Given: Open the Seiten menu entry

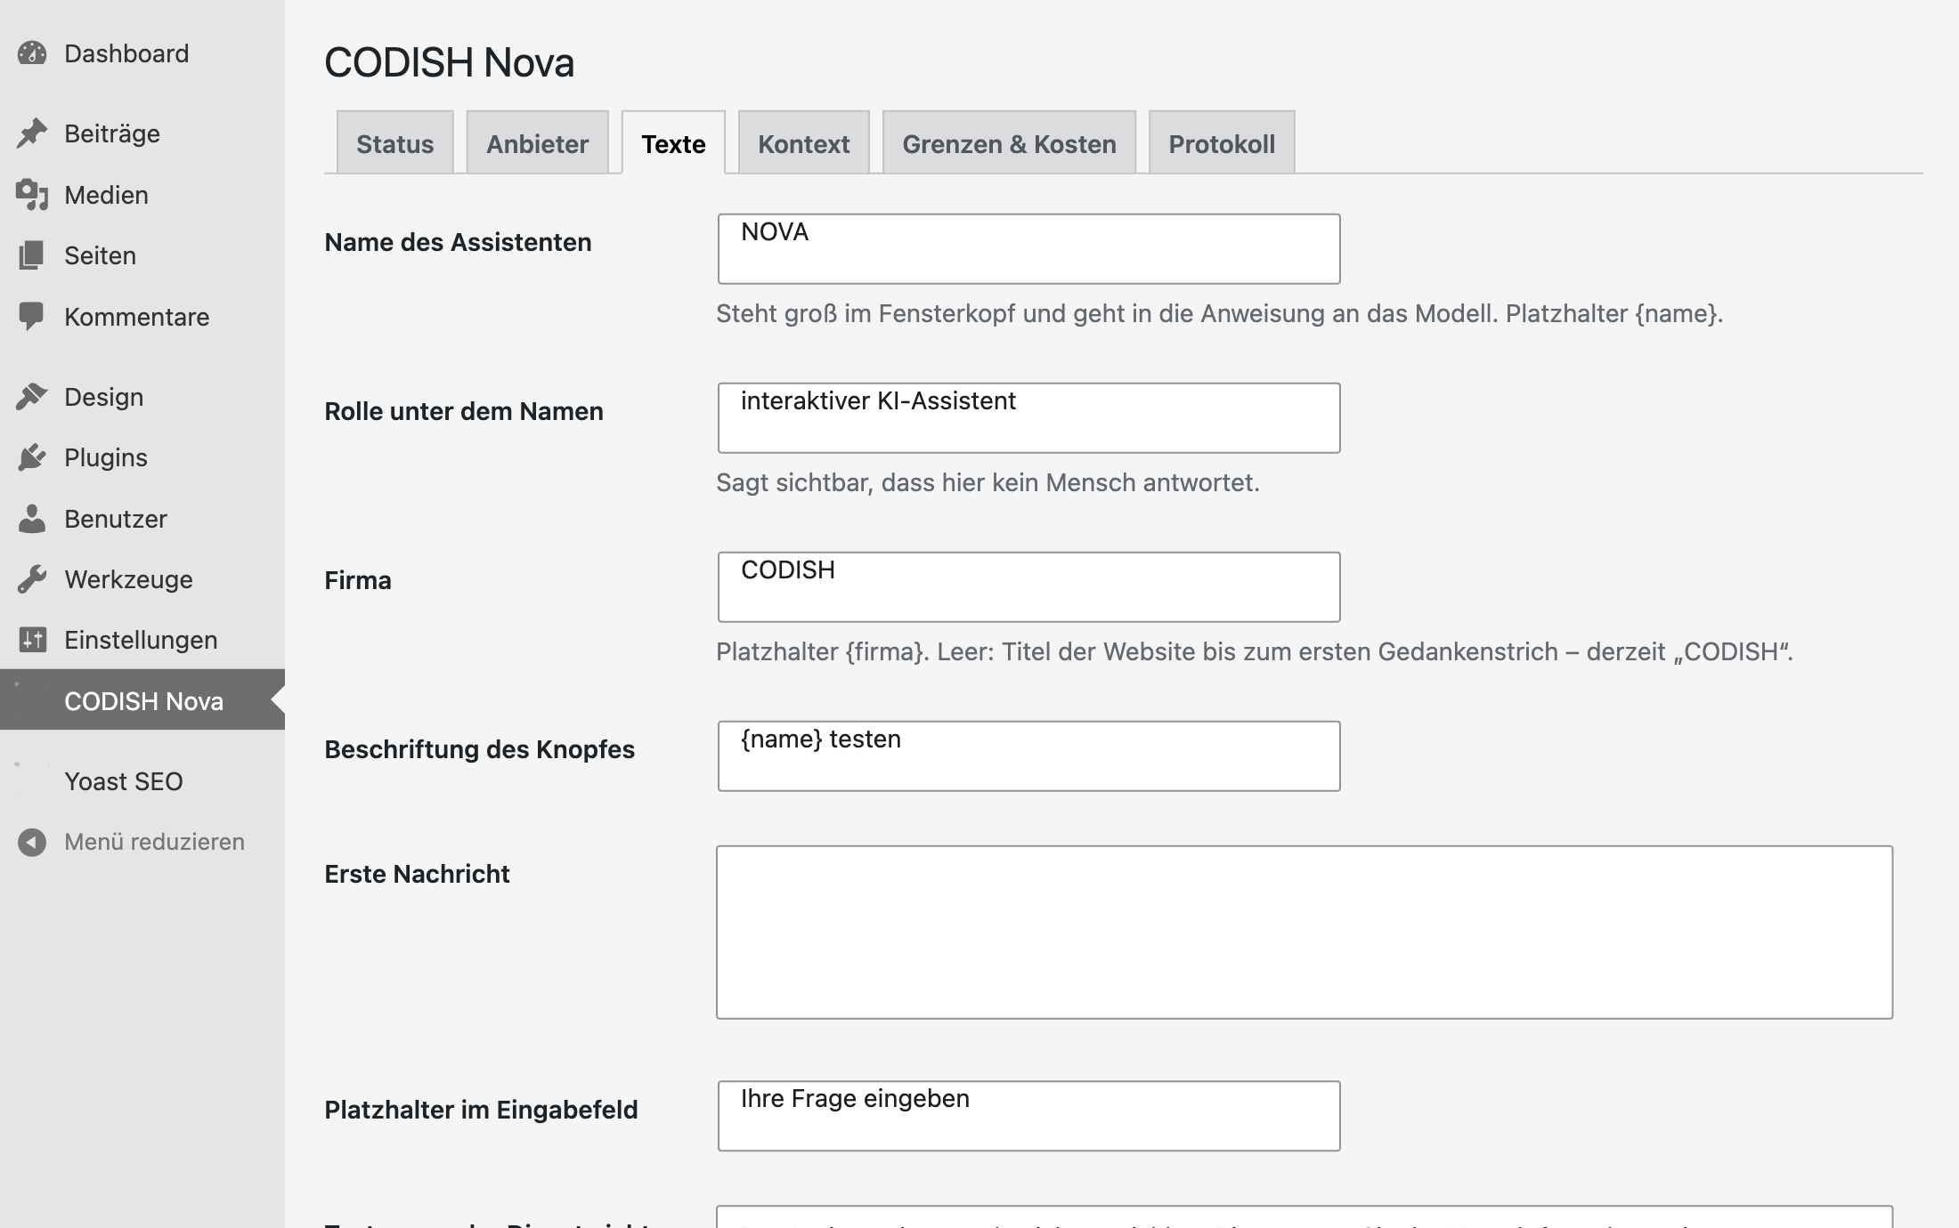Looking at the screenshot, I should (x=142, y=255).
